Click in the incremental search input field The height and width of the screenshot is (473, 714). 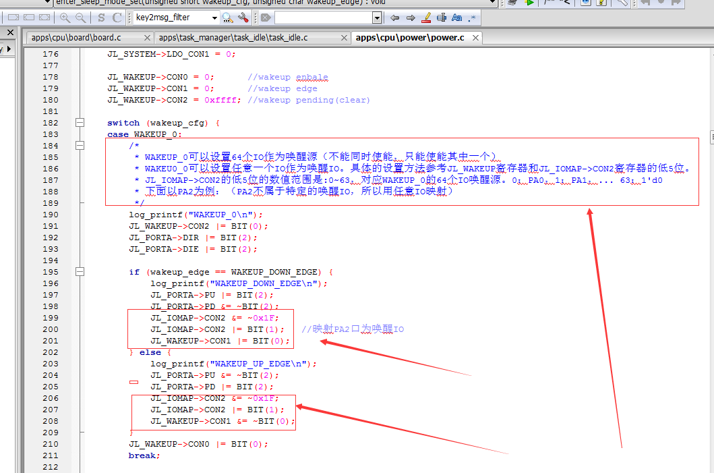(324, 18)
